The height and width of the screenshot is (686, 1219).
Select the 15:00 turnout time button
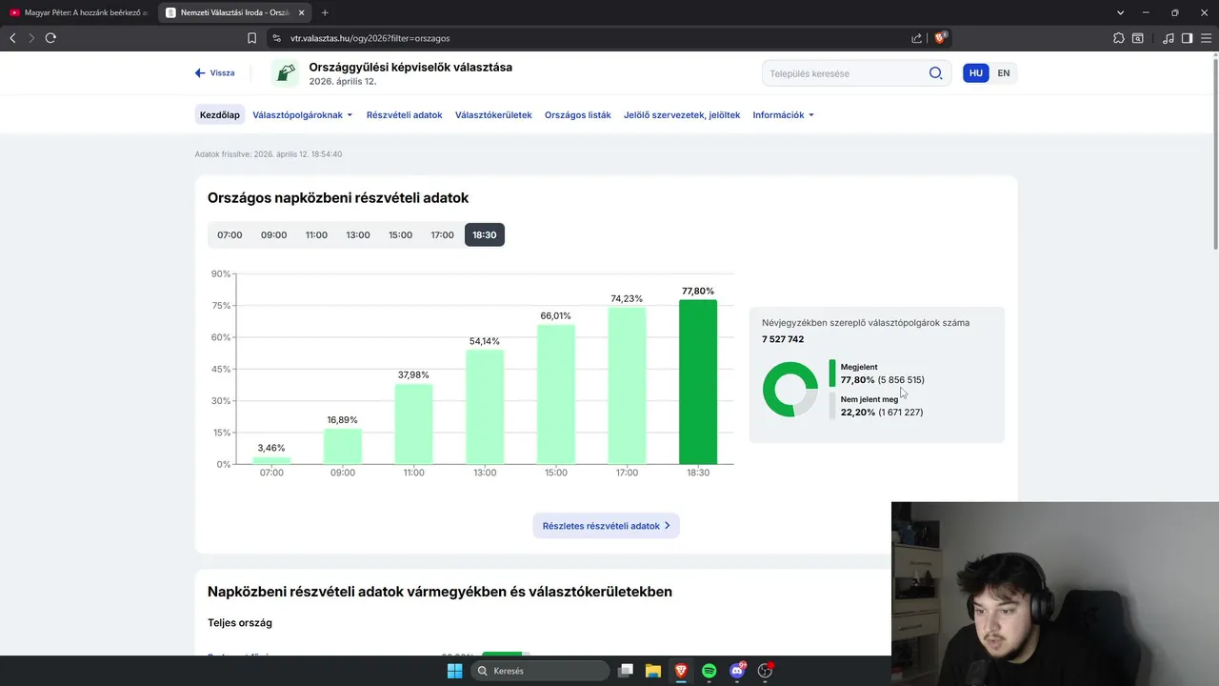click(x=401, y=234)
